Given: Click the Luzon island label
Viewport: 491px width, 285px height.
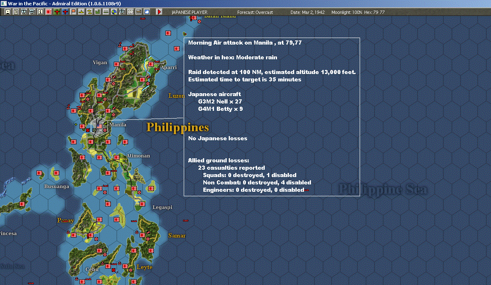Looking at the screenshot, I should pyautogui.click(x=177, y=96).
